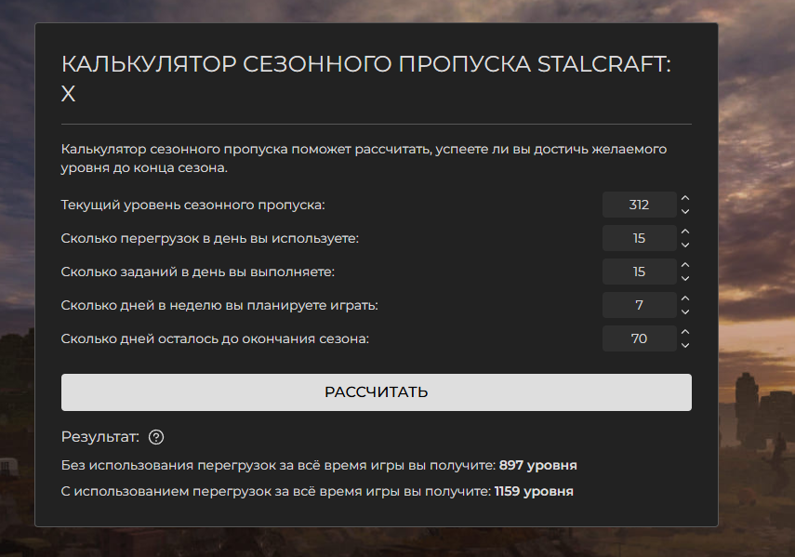Click the label Сколько заданий в день вы выполняете
The width and height of the screenshot is (795, 557).
198,272
